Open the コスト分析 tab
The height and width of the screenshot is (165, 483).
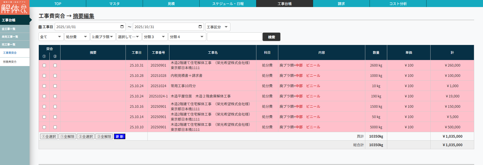click(x=398, y=4)
